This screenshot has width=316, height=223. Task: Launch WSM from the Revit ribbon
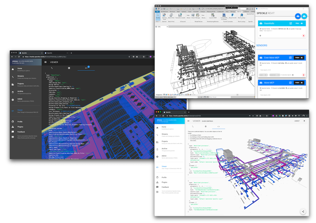click(x=213, y=16)
